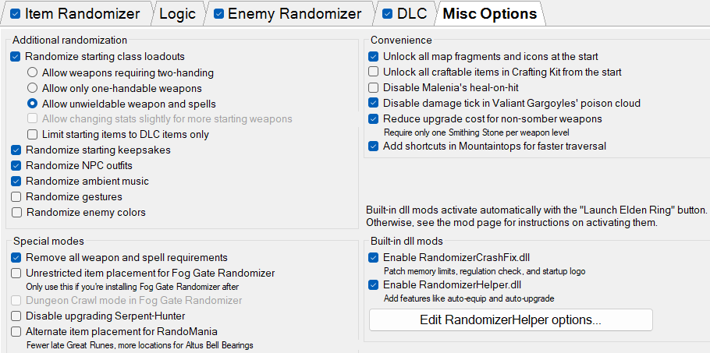The height and width of the screenshot is (353, 710).
Task: Select Allow only one-handable weapons option
Action: [33, 88]
